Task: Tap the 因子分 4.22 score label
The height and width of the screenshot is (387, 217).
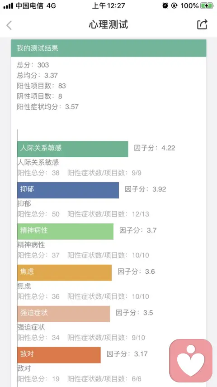Action: tap(155, 148)
